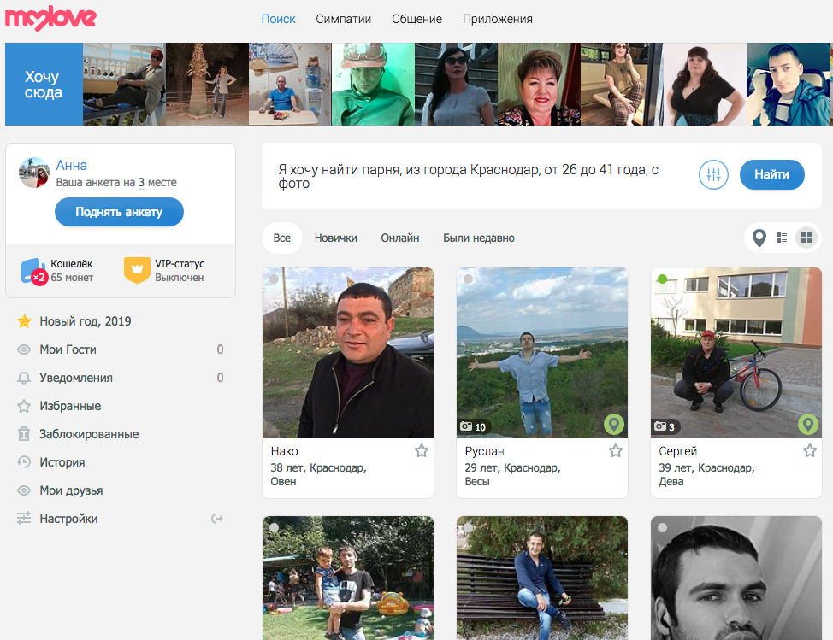Screen dimensions: 833x640
Task: Open Мои друзья page
Action: [71, 490]
